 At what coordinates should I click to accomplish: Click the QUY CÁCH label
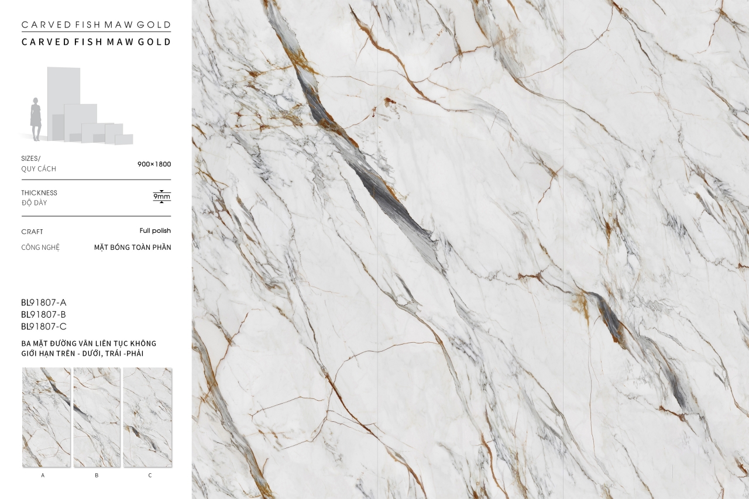tap(39, 169)
